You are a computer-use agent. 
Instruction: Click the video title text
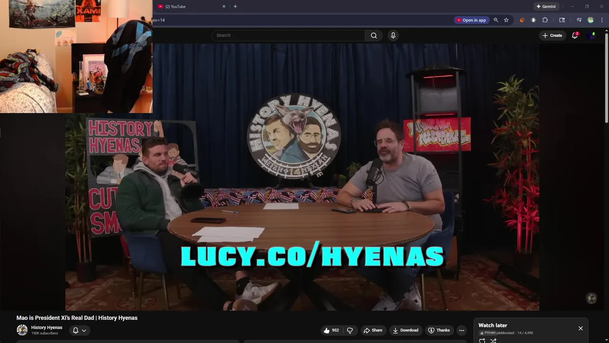coord(77,318)
